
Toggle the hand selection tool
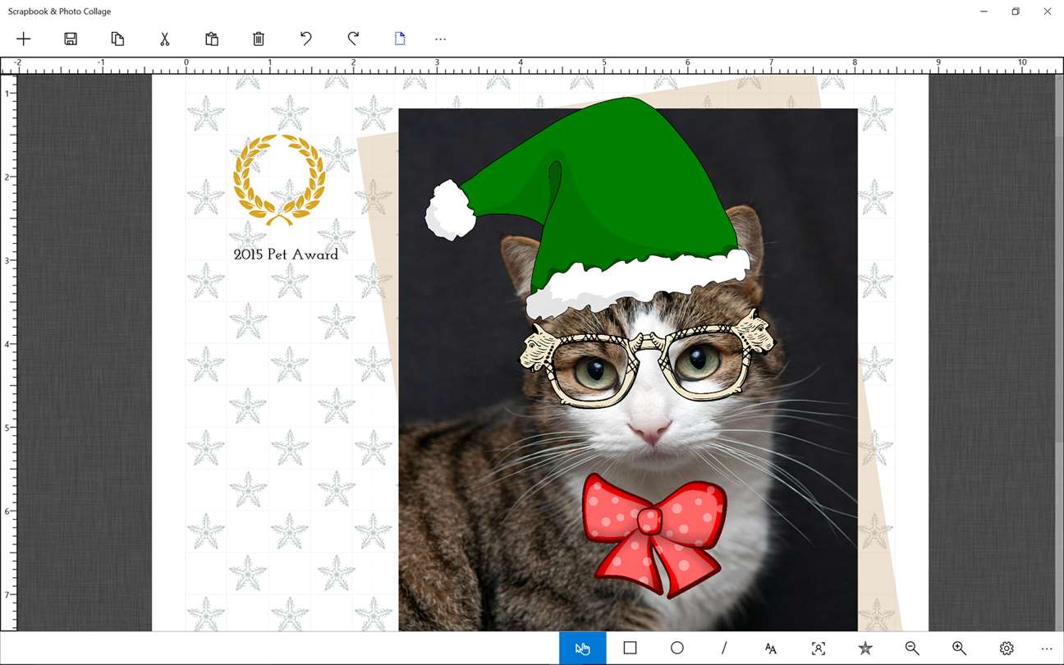click(583, 649)
